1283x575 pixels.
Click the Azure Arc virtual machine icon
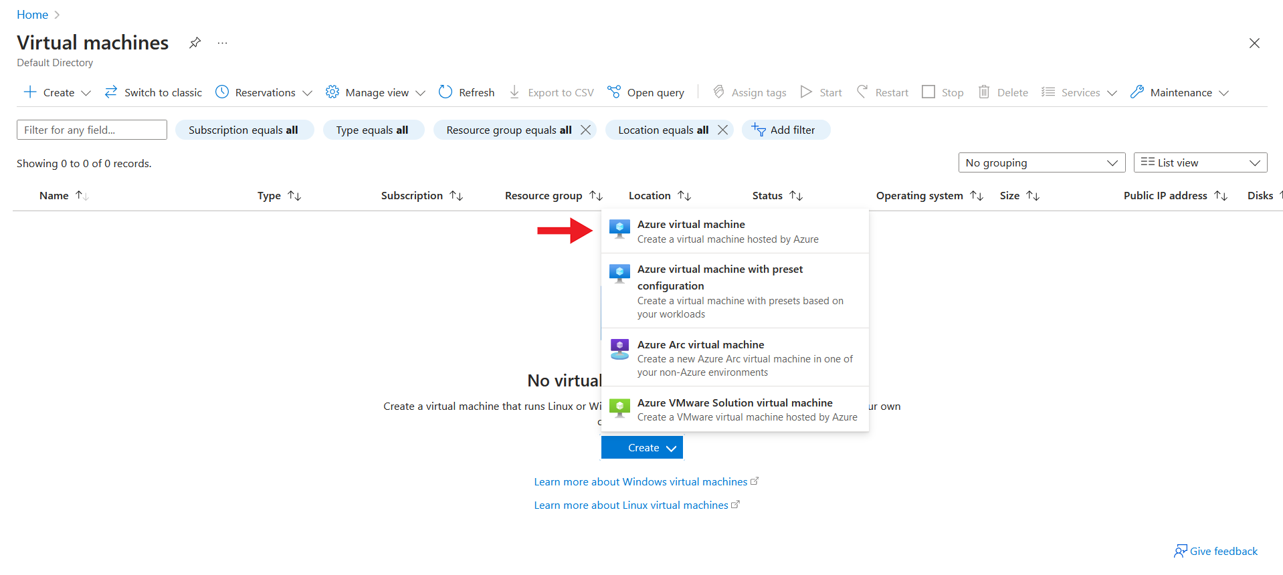(x=620, y=349)
